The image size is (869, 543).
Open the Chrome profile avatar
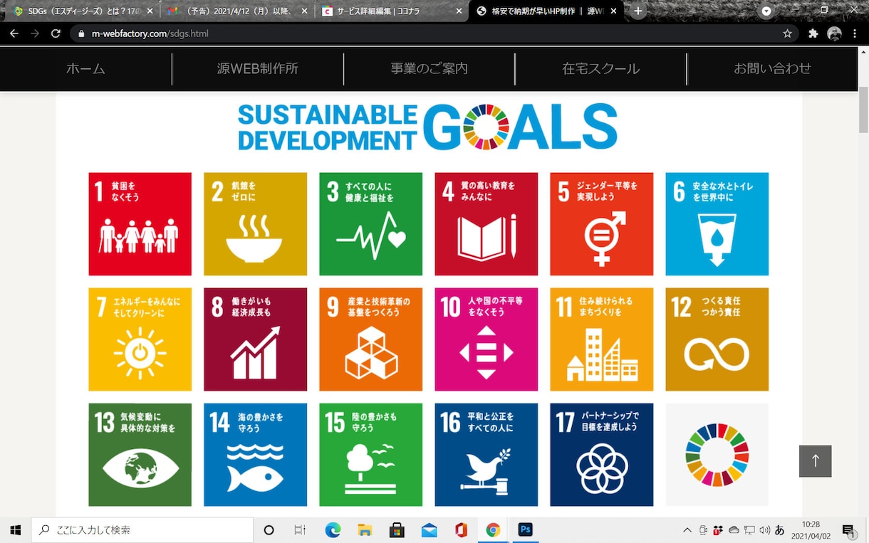[x=834, y=33]
